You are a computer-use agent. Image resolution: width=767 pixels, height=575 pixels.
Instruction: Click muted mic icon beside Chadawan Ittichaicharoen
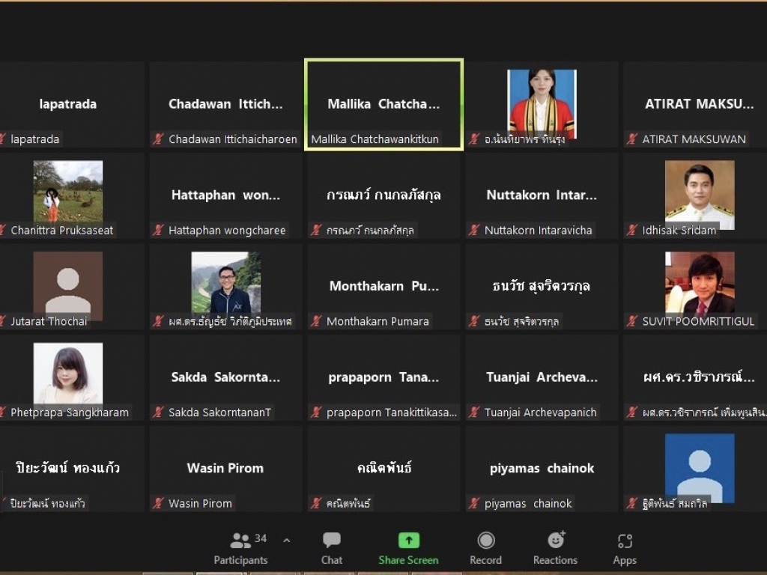(x=159, y=139)
